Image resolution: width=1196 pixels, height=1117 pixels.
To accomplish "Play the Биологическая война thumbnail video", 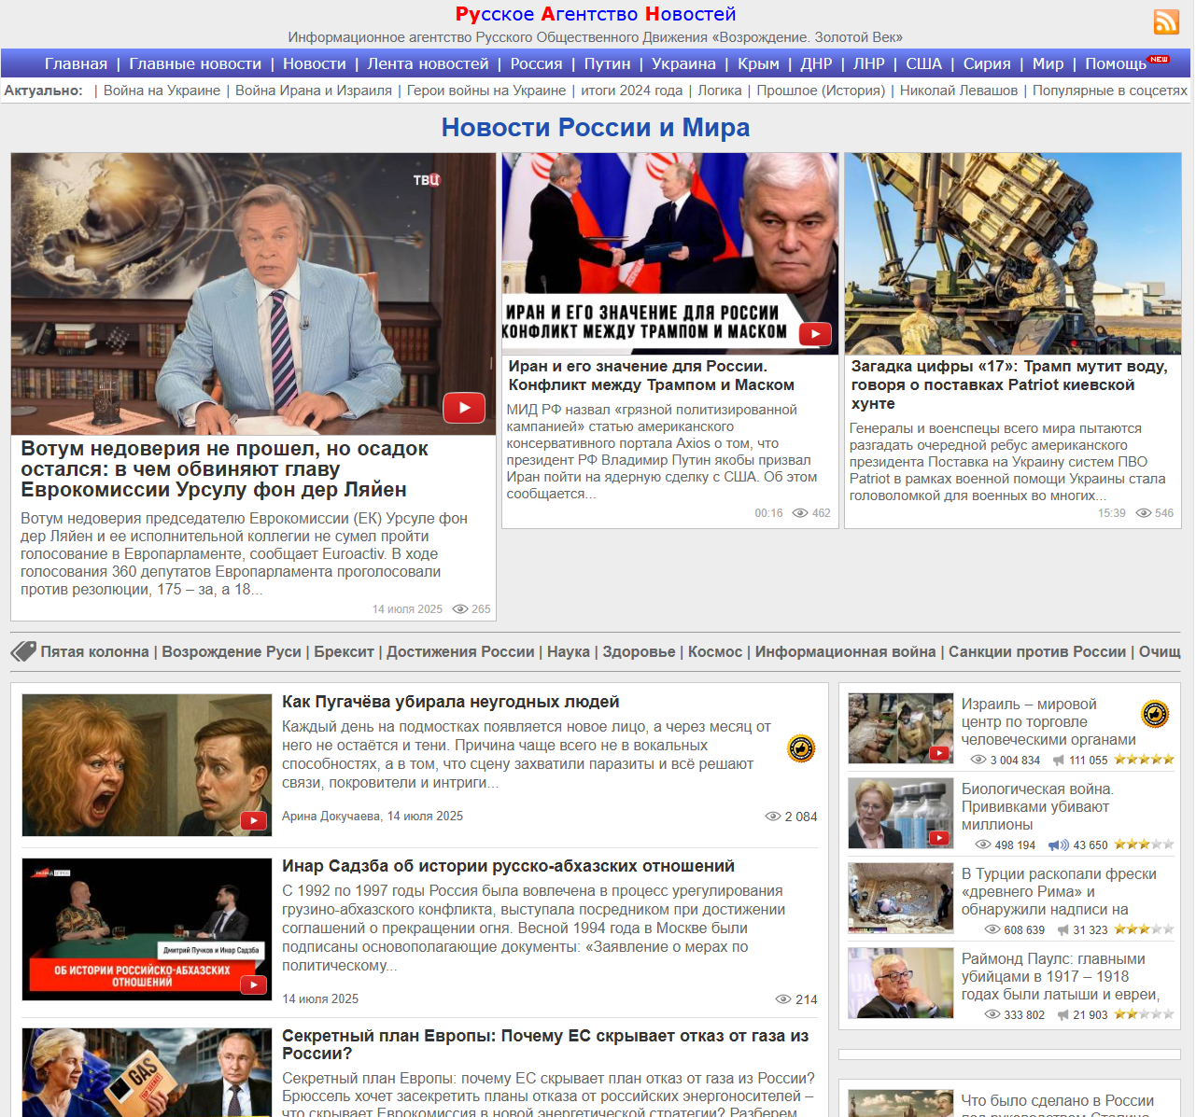I will (940, 838).
